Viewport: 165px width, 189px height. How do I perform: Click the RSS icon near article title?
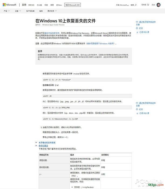137,32
